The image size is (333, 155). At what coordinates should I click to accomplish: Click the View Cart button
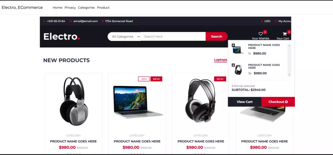coord(245,102)
